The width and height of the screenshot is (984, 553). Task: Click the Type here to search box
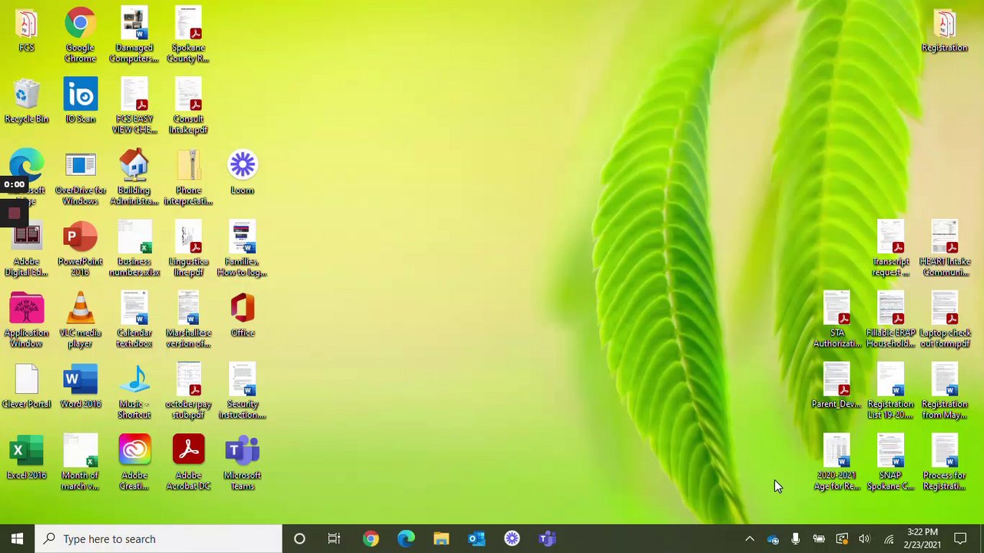coord(159,539)
